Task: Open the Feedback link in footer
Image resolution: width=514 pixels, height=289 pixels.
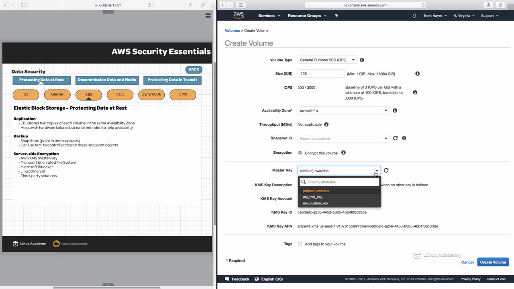Action: [x=237, y=279]
